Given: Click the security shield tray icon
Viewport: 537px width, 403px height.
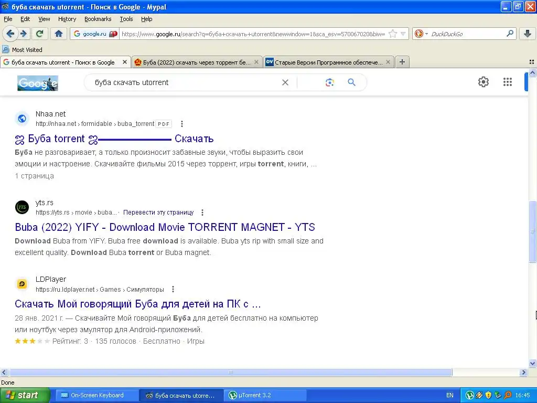Looking at the screenshot, I should click(489, 395).
